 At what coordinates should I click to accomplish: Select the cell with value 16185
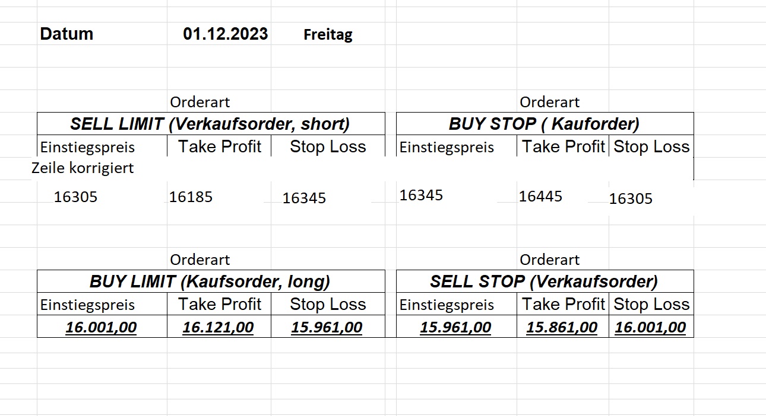pyautogui.click(x=191, y=197)
